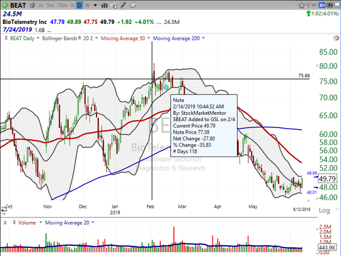Viewport: 341px width, 256px height.
Task: Click the open price 47.79
Action: (x=57, y=22)
